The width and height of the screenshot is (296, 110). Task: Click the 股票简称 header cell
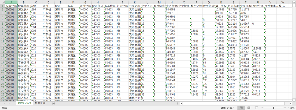[24, 6]
